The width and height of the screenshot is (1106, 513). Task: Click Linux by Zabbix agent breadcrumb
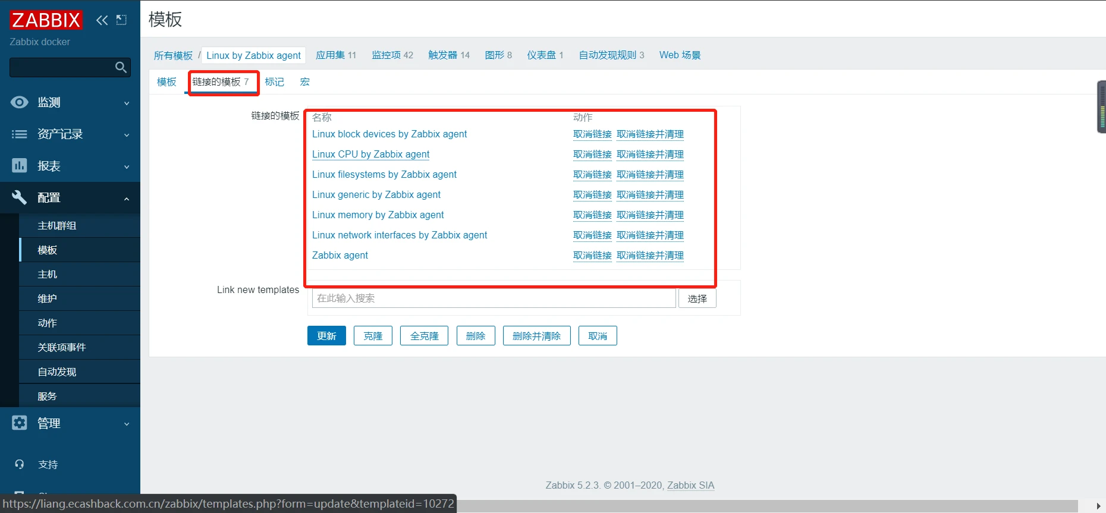click(x=253, y=55)
